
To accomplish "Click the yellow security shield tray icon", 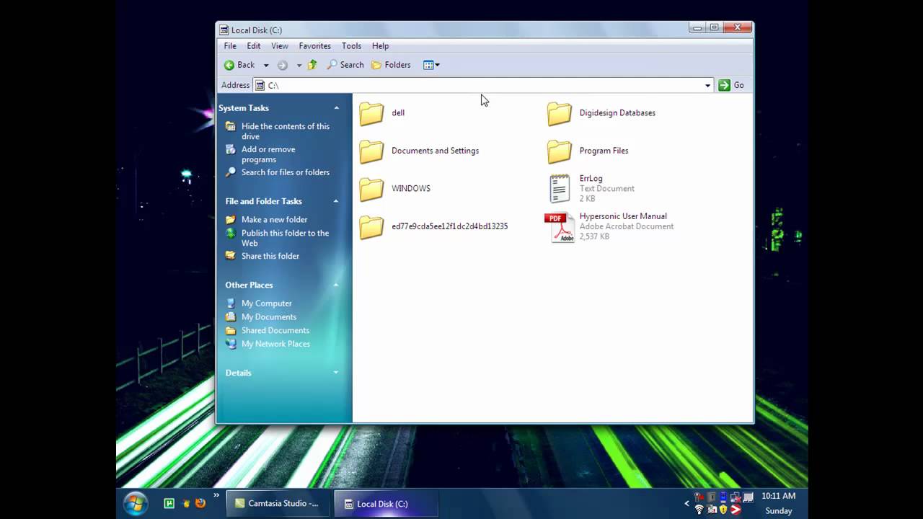I will pos(723,510).
